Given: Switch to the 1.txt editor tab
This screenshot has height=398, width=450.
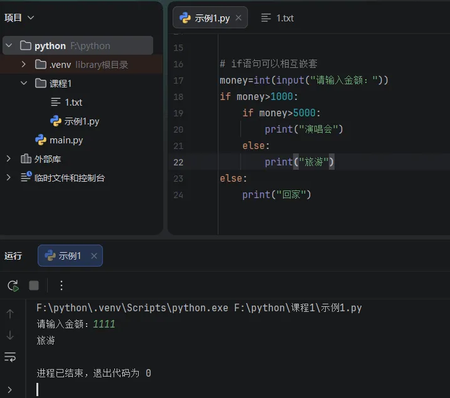Looking at the screenshot, I should 277,18.
